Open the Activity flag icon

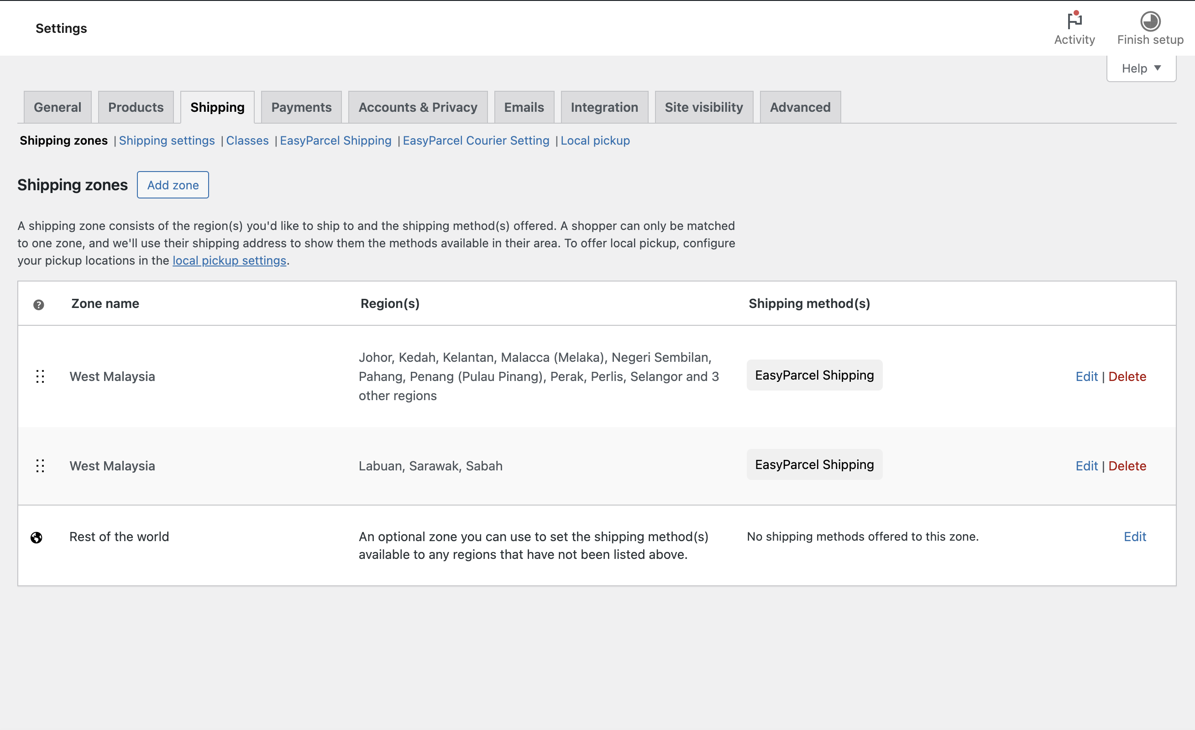point(1074,21)
